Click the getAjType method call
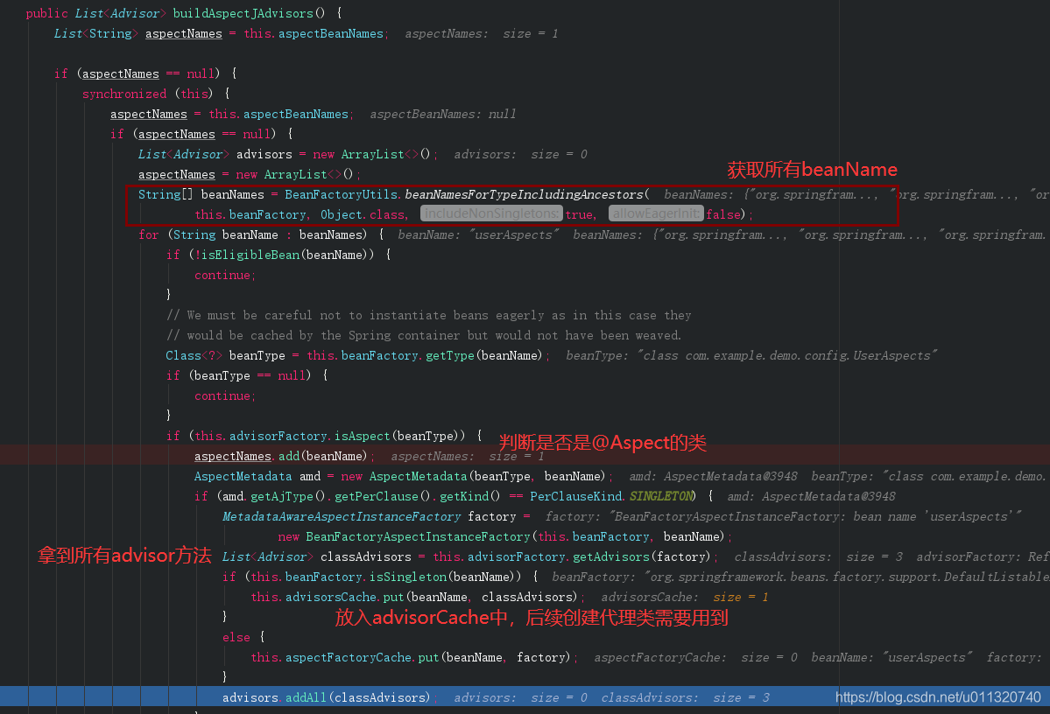Screen dimensions: 1050x714 (282, 496)
